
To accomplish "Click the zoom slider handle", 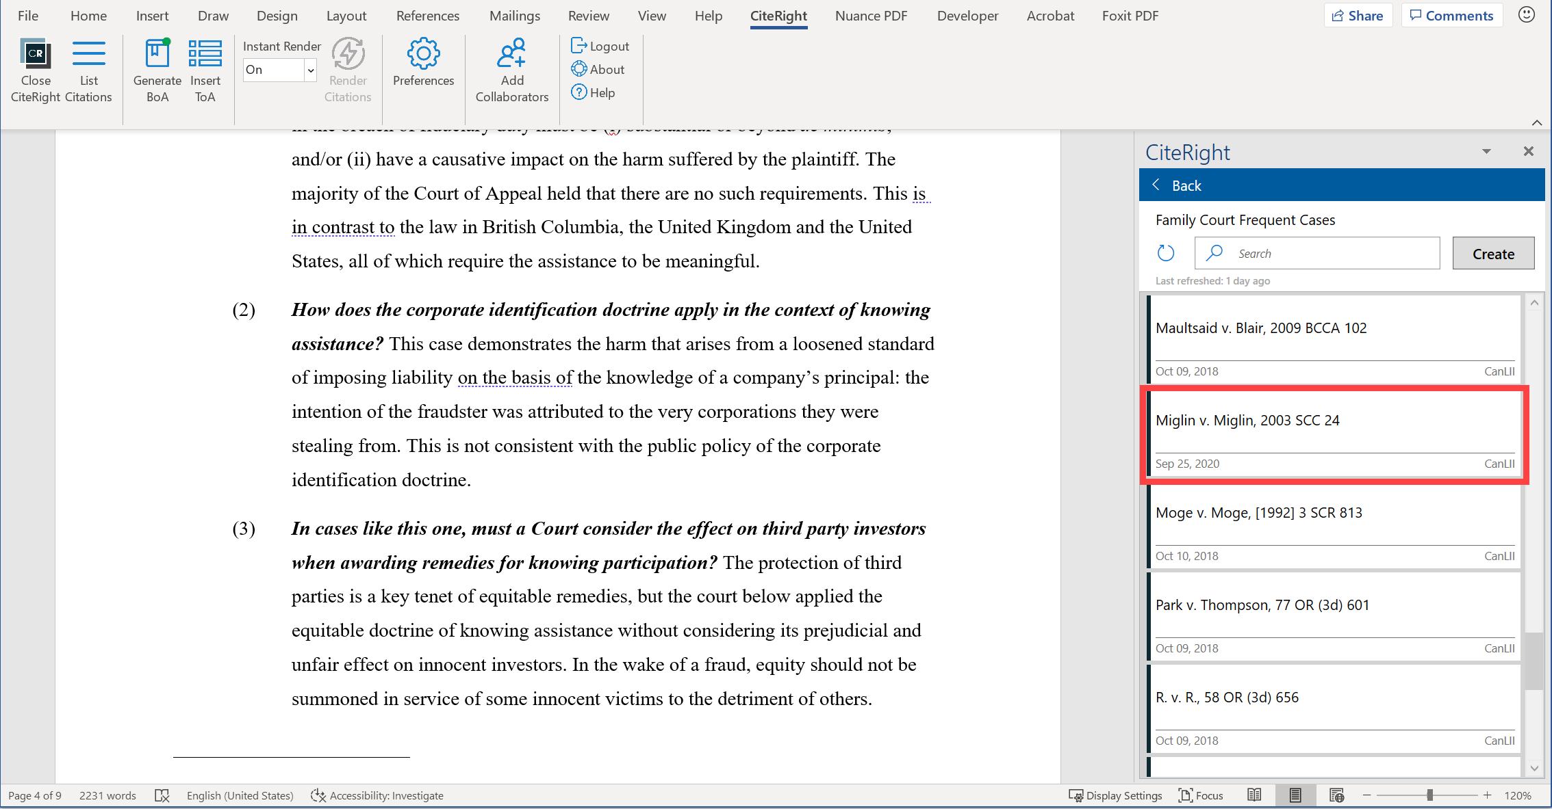I will click(1429, 795).
